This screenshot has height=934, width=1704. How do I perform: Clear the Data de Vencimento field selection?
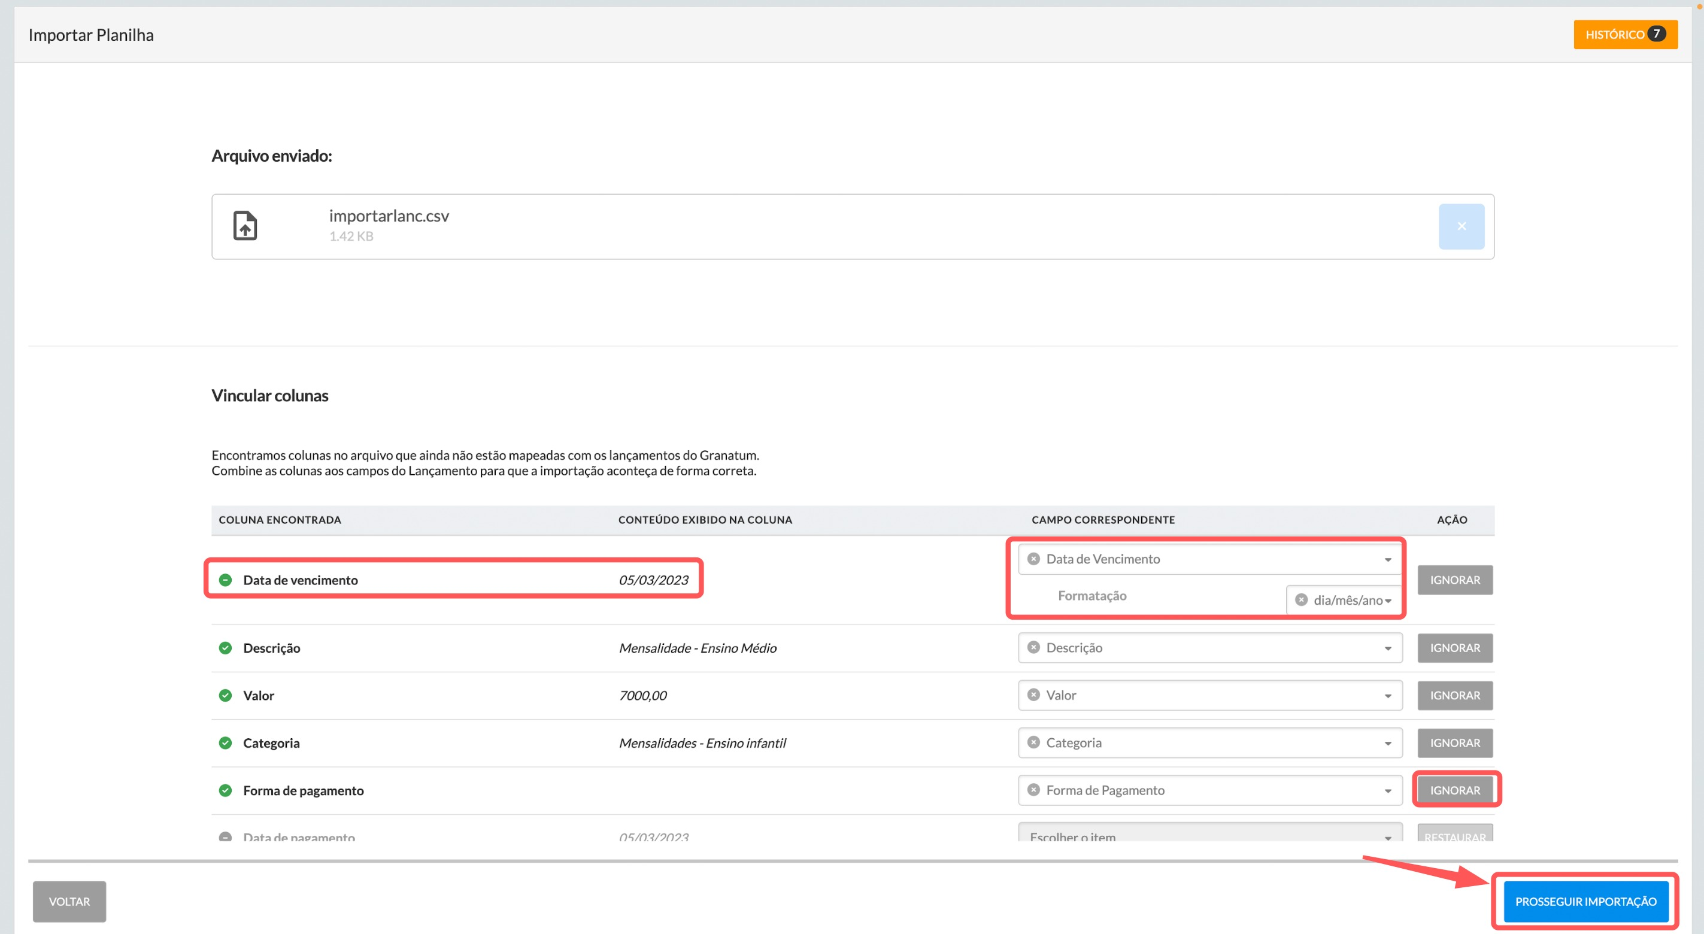click(1033, 559)
